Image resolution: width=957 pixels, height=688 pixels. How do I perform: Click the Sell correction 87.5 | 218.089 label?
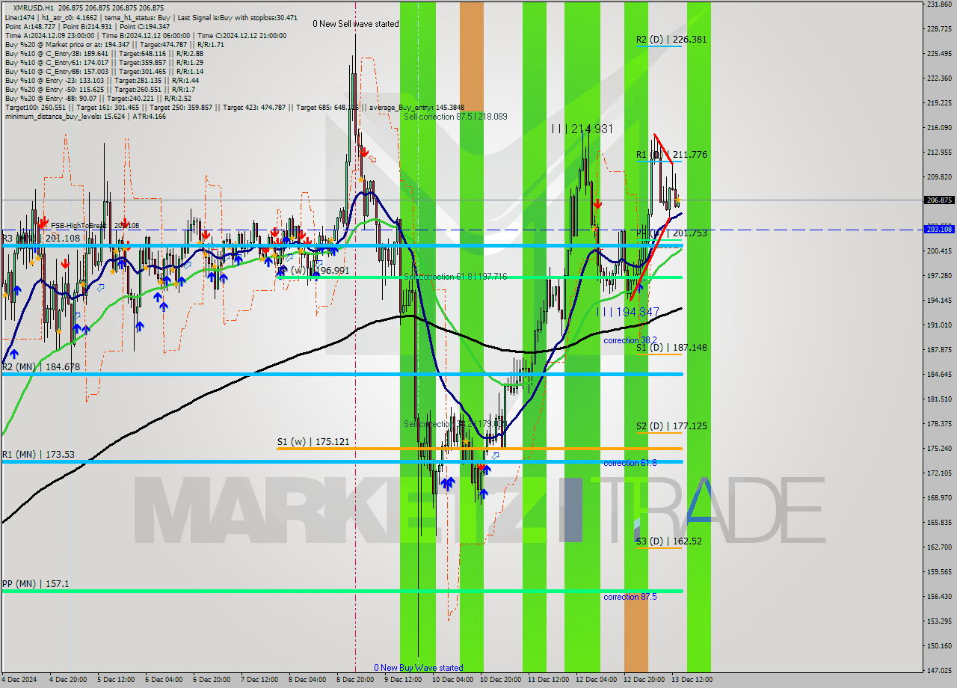(455, 117)
